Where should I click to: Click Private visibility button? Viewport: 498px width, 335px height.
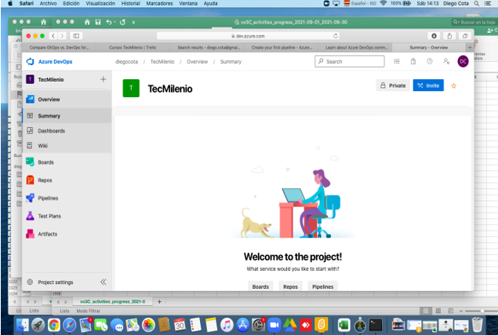point(393,86)
